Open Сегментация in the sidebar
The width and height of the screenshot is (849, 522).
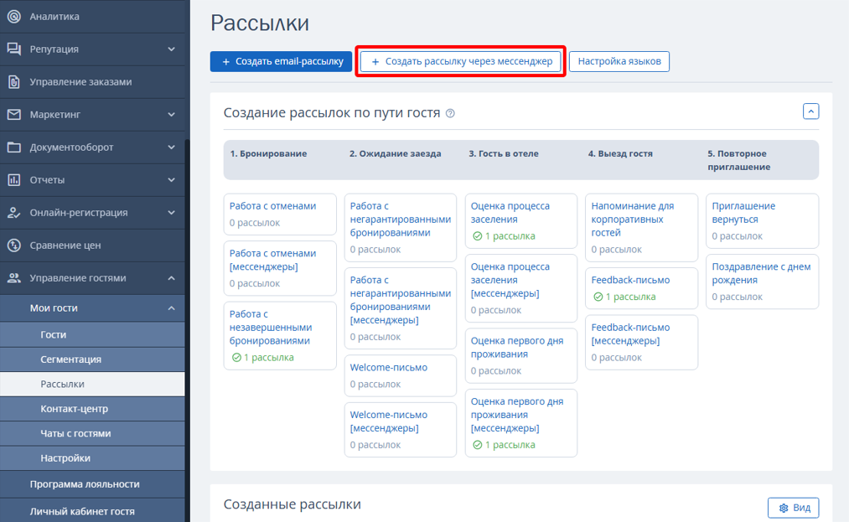(x=71, y=359)
